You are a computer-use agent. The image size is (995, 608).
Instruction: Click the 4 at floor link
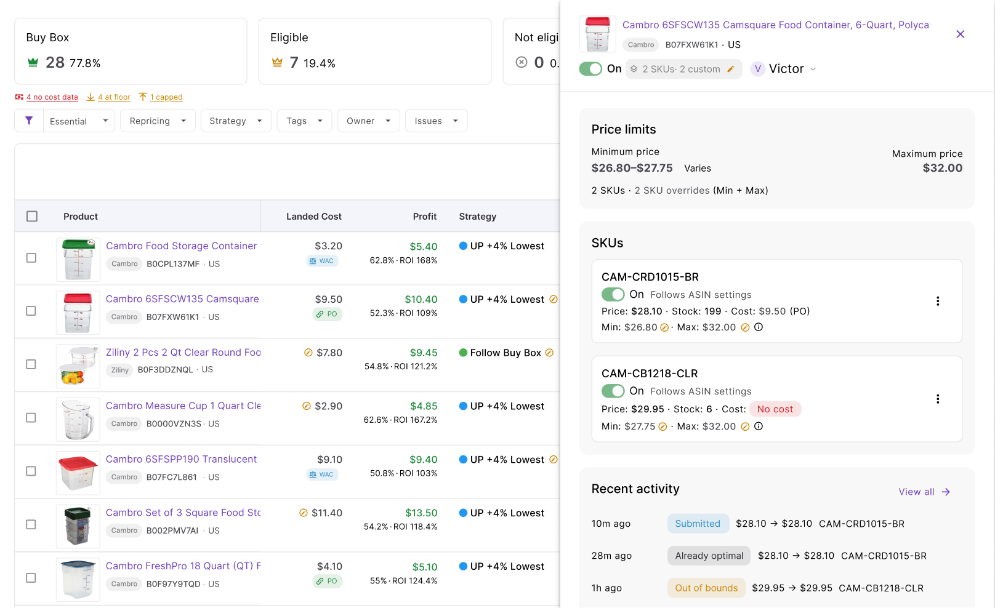coord(114,97)
